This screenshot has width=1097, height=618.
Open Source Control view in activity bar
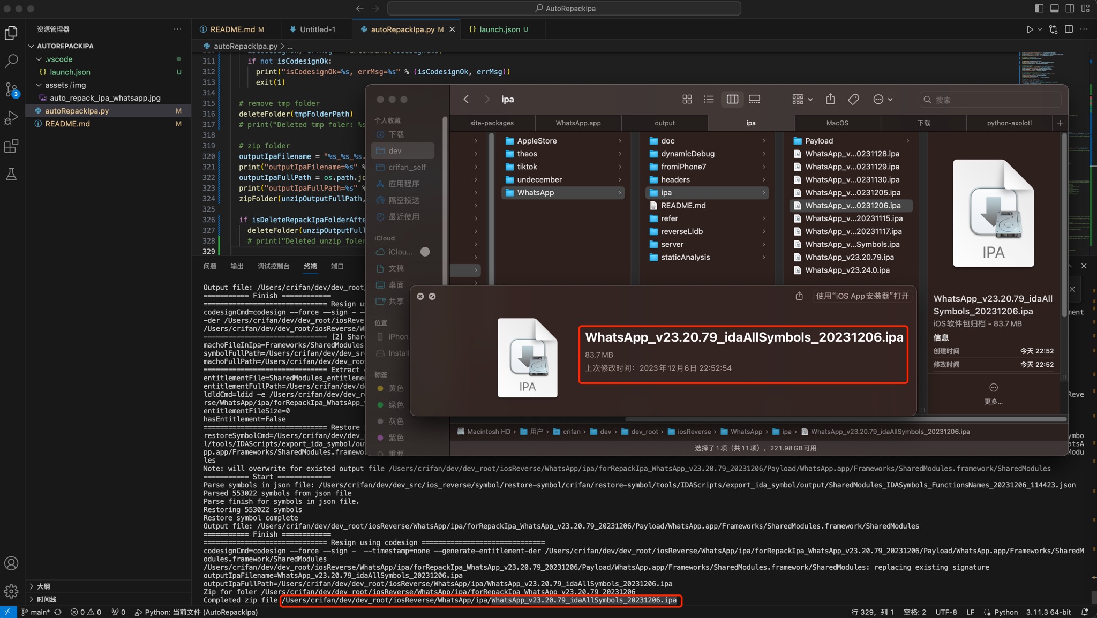(x=11, y=89)
